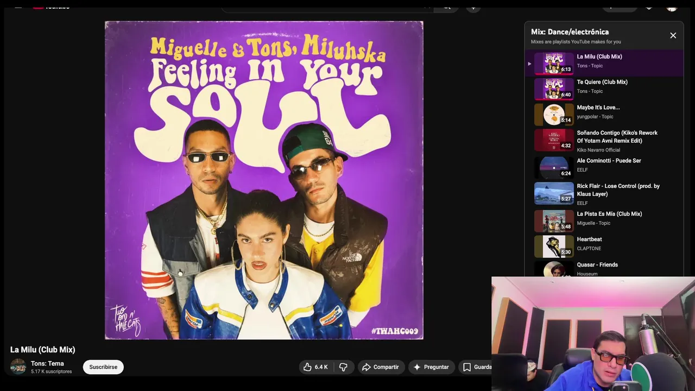Save the video with the Guardar button
Screen dimensions: 695x391
tap(476, 367)
